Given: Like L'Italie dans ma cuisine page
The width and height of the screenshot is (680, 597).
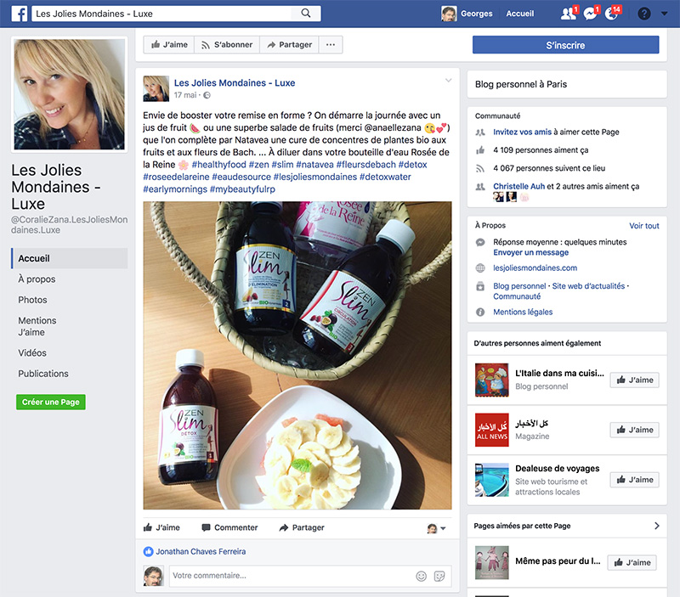Looking at the screenshot, I should coord(634,380).
